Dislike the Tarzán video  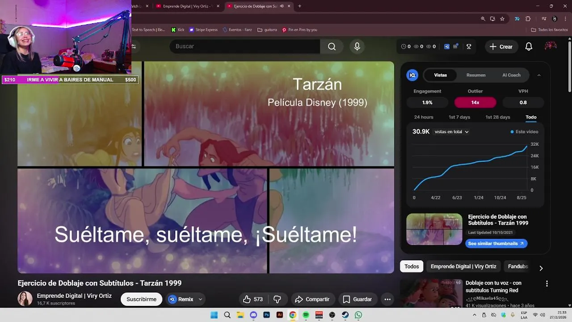tap(277, 299)
